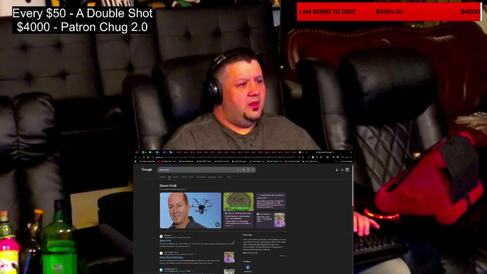Open a new browser tab with plus
Image resolution: width=487 pixels, height=274 pixels.
tap(306, 153)
